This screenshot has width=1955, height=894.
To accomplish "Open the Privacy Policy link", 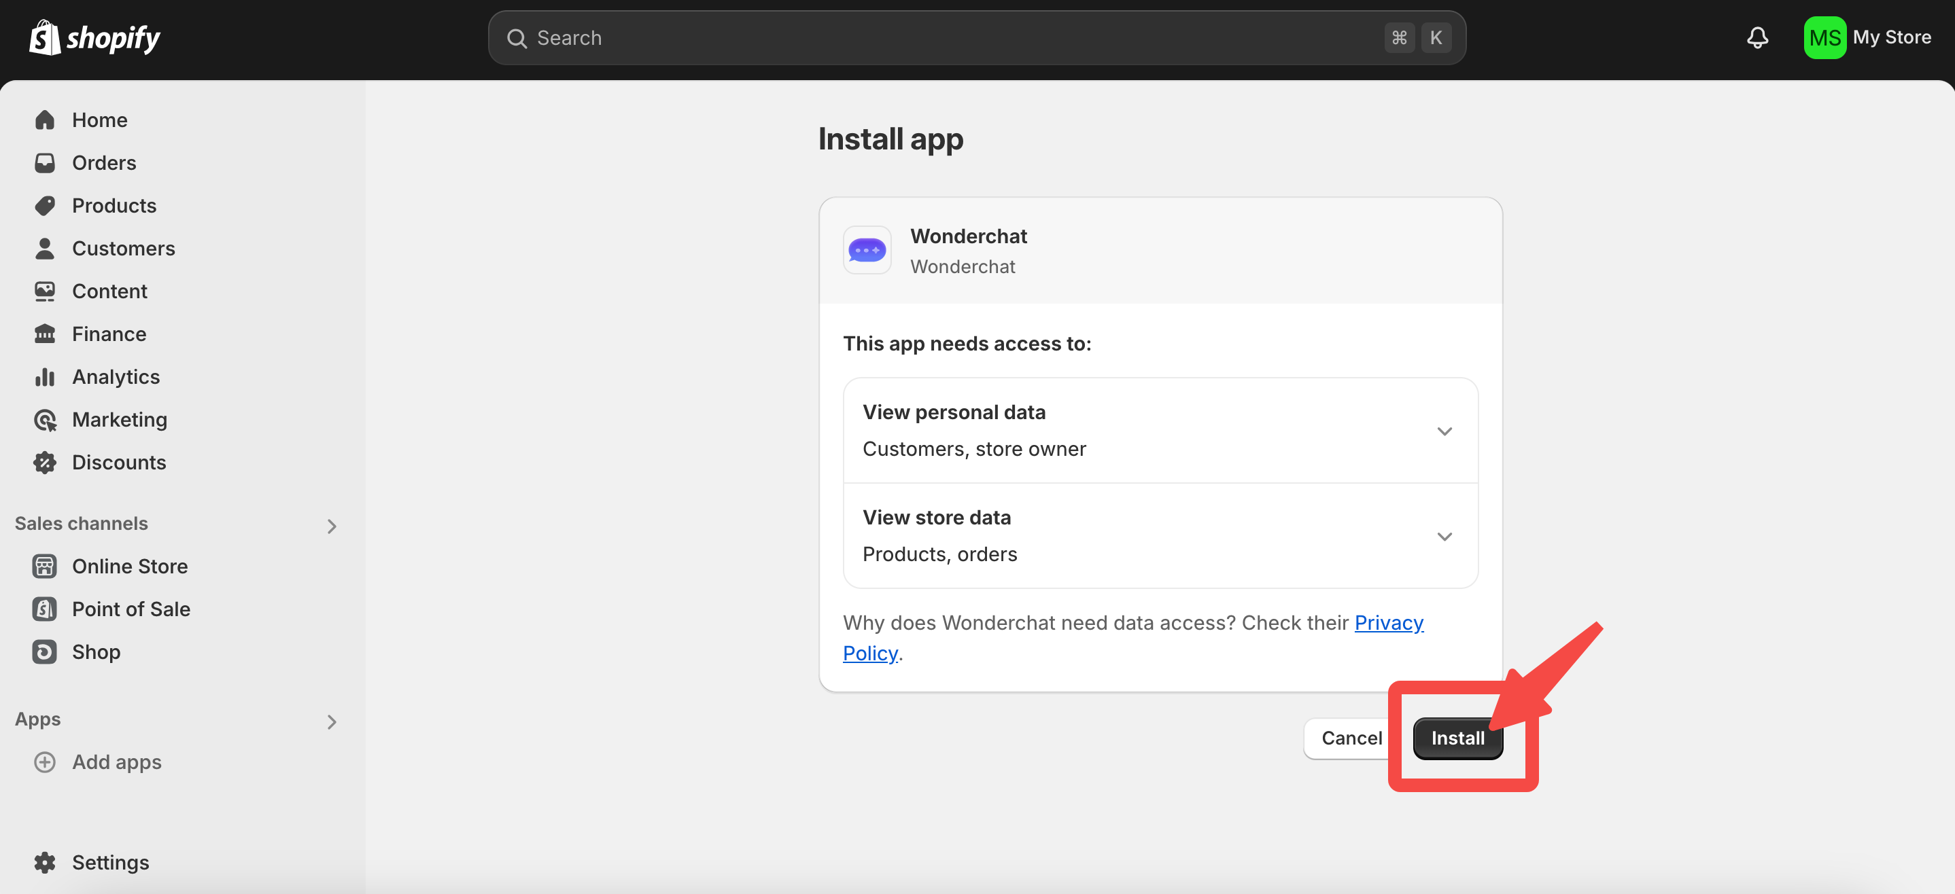I will 1388,622.
